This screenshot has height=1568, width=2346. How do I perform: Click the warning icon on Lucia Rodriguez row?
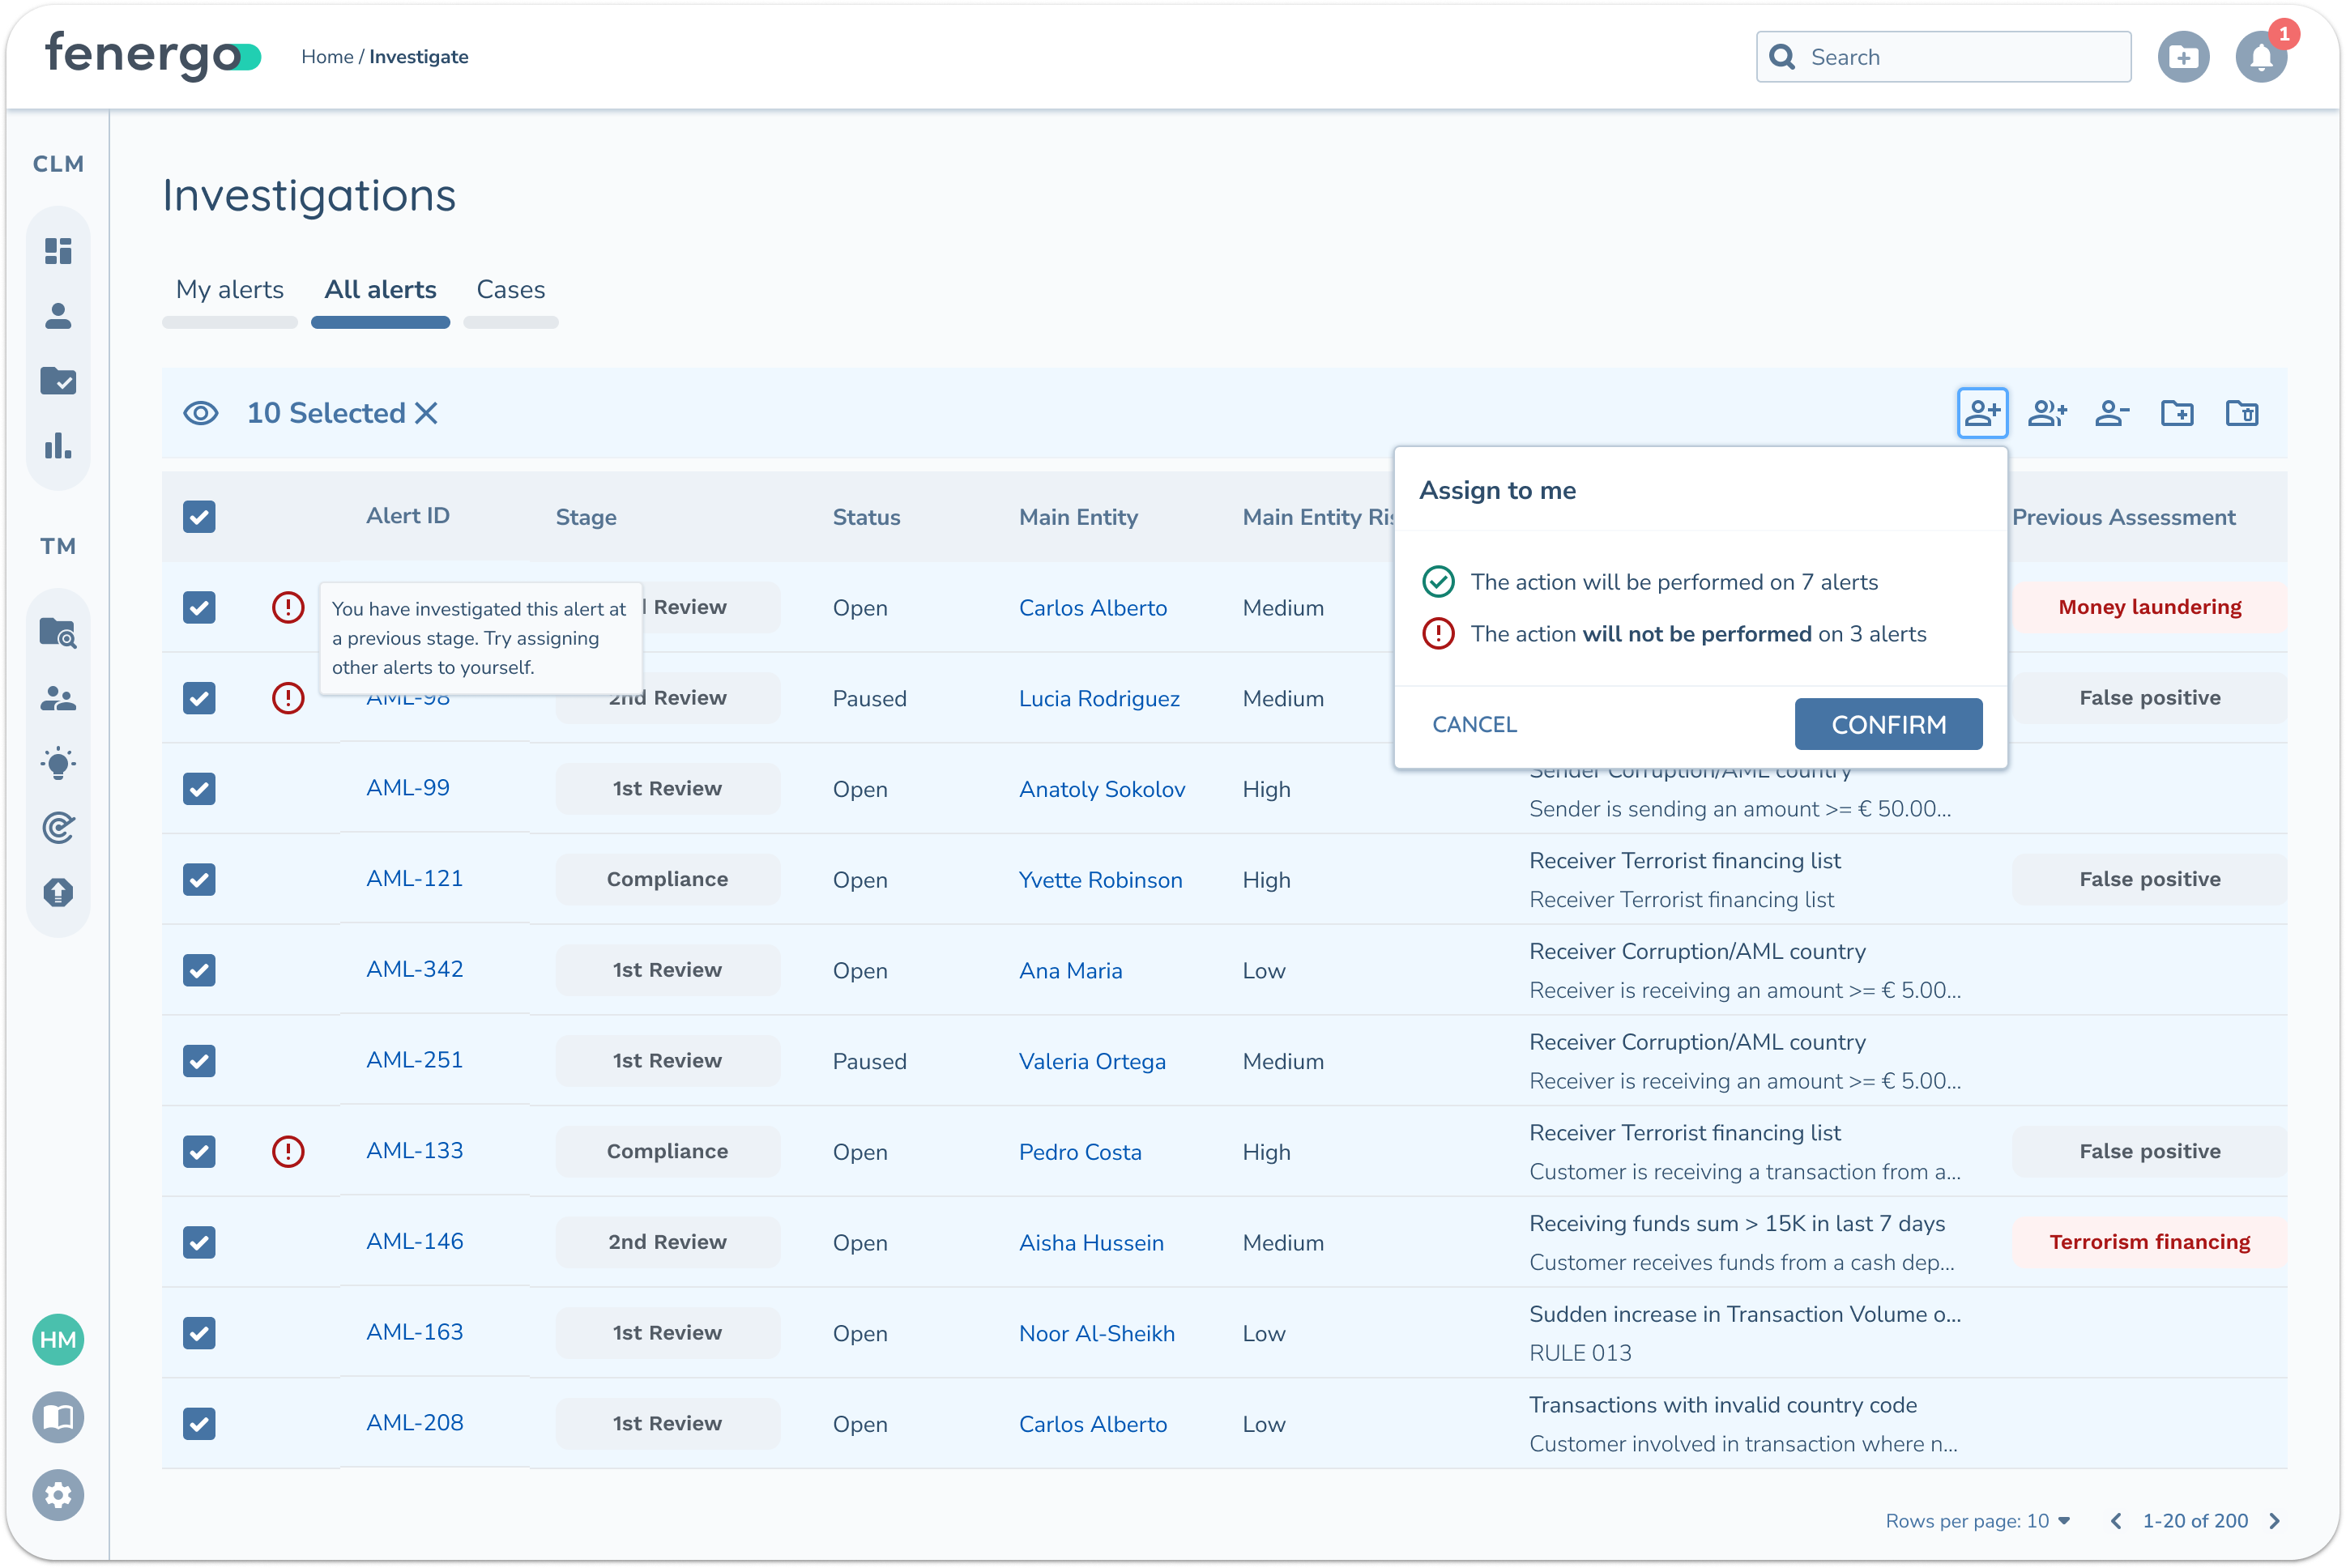coord(288,698)
